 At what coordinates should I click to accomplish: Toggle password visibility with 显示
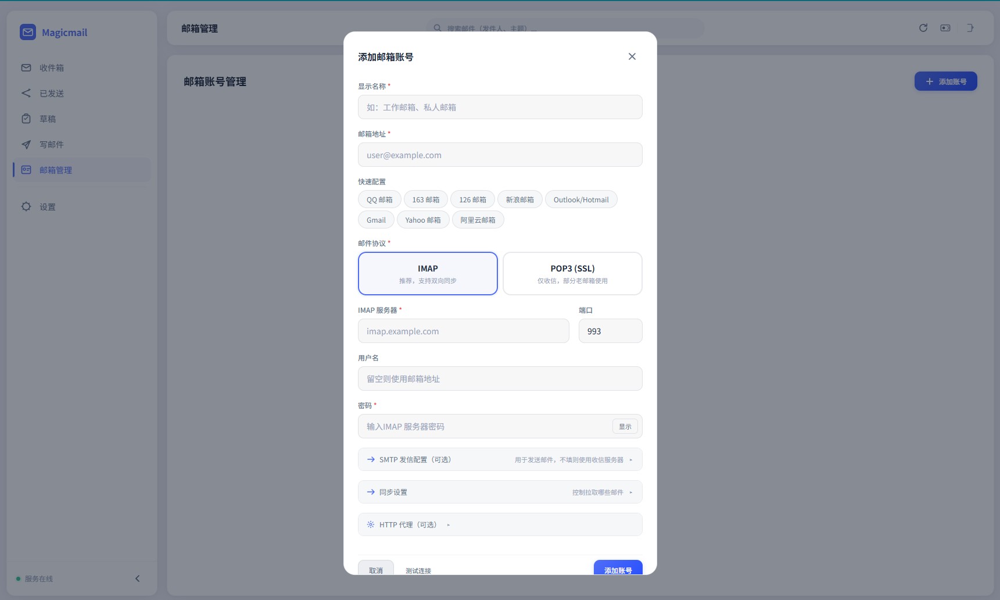(625, 426)
